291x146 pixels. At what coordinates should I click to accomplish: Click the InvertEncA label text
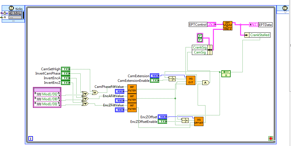pyautogui.click(x=52, y=78)
